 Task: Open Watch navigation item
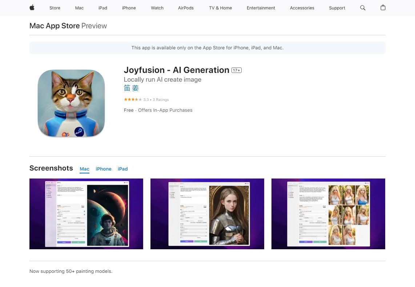[157, 8]
